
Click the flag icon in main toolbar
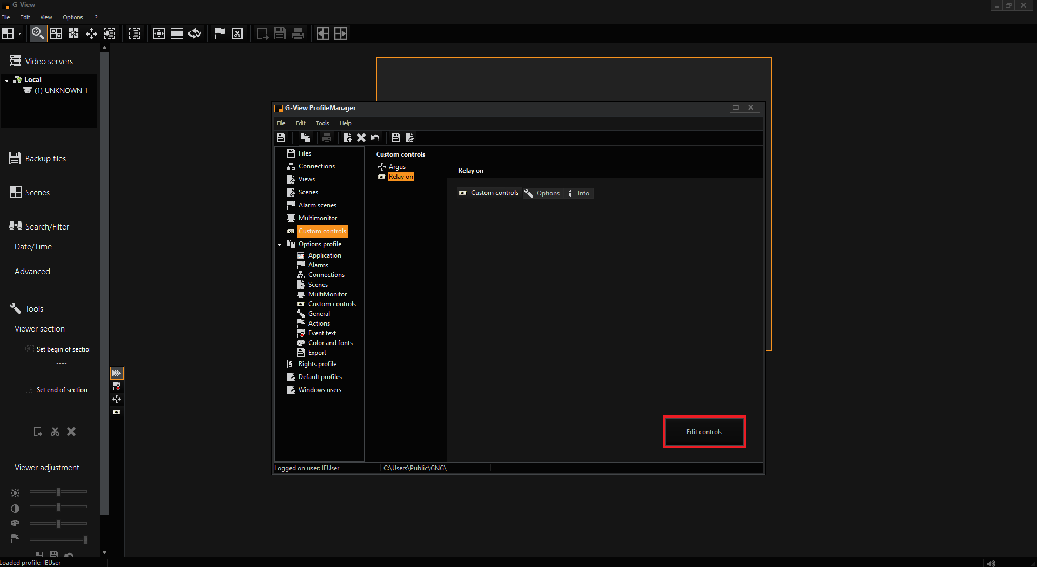(219, 33)
